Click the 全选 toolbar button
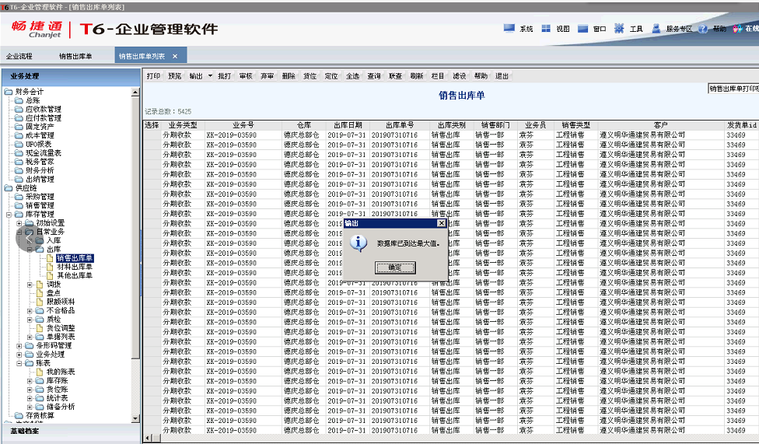Image resolution: width=759 pixels, height=444 pixels. [352, 76]
